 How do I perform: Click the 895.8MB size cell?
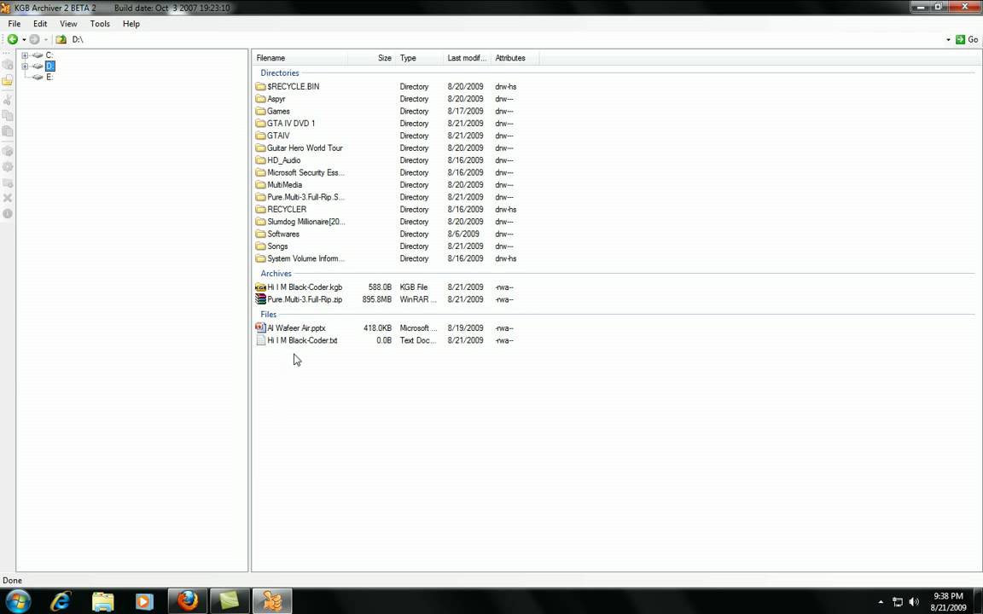tap(377, 299)
